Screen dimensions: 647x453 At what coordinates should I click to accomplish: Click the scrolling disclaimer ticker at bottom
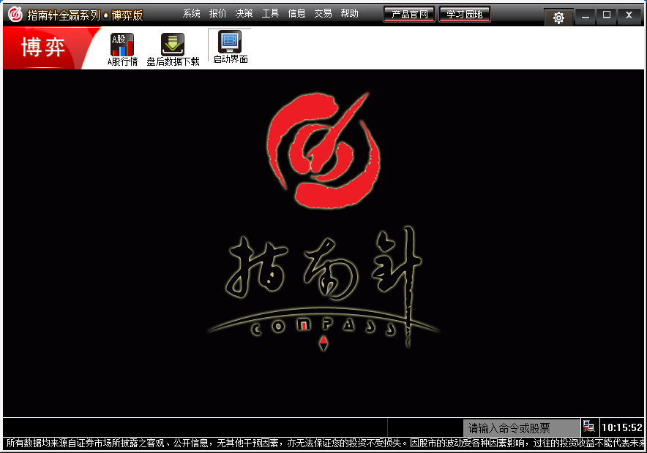coord(323,443)
